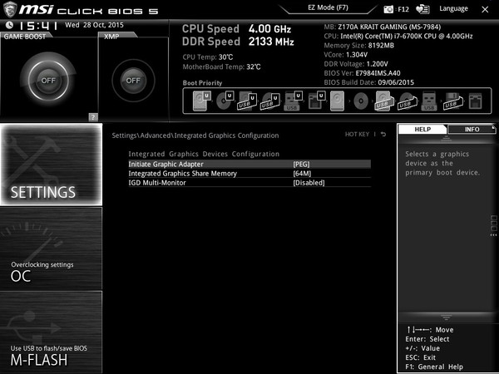Switch to the INFO tab

click(472, 129)
